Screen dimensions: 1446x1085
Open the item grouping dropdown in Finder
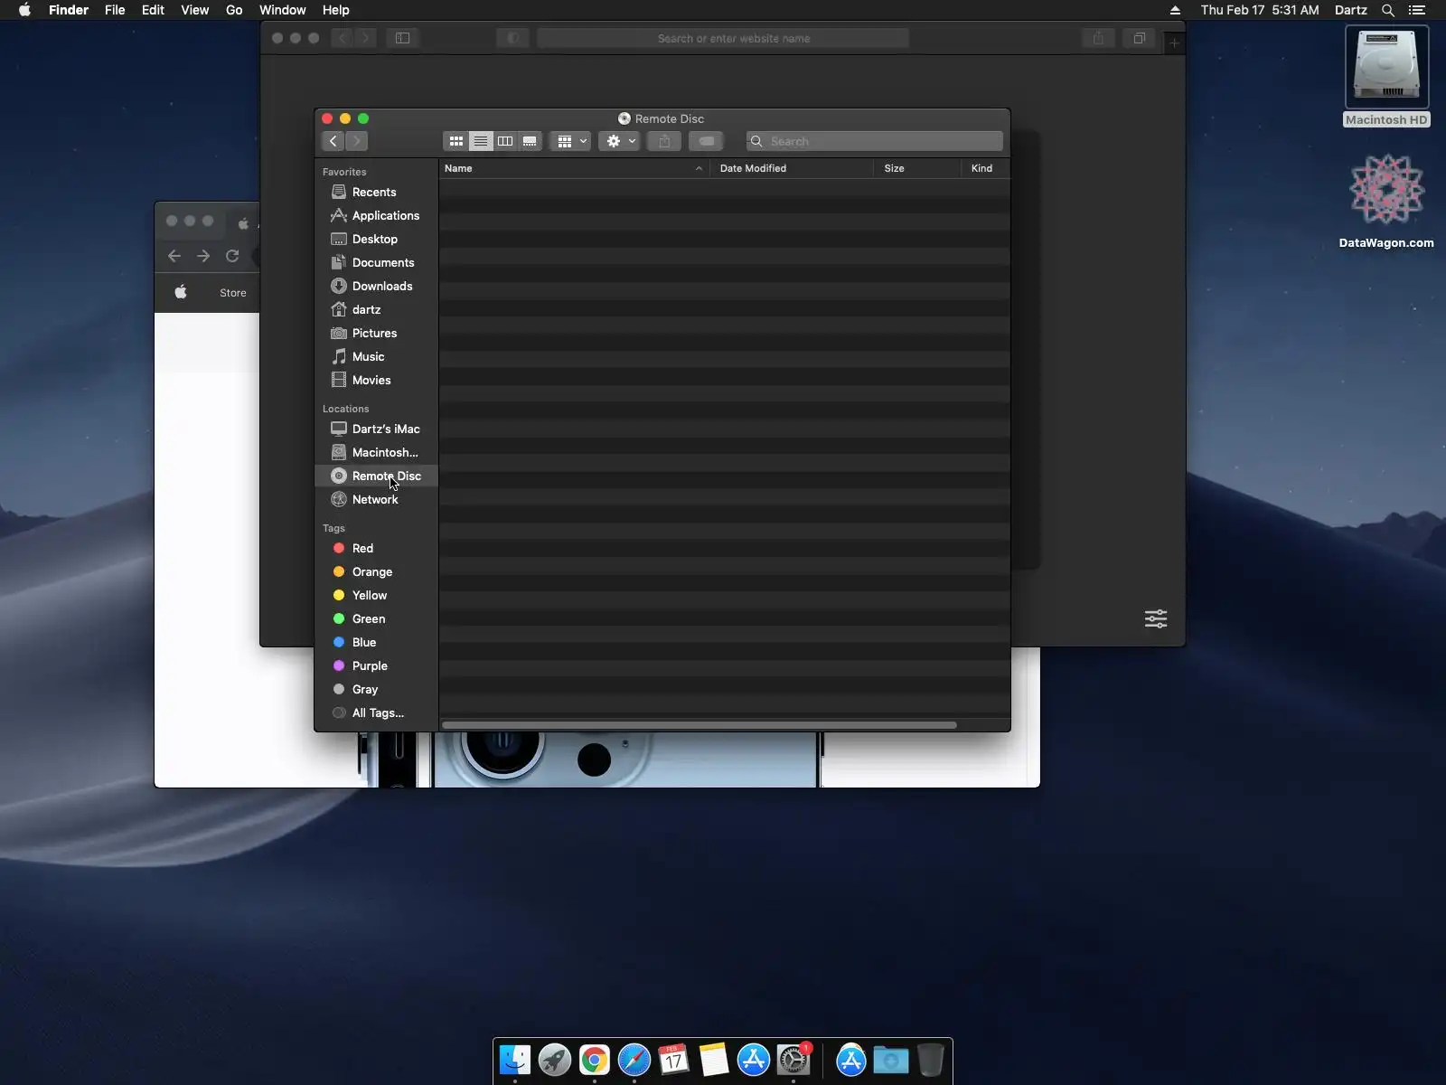(x=571, y=141)
